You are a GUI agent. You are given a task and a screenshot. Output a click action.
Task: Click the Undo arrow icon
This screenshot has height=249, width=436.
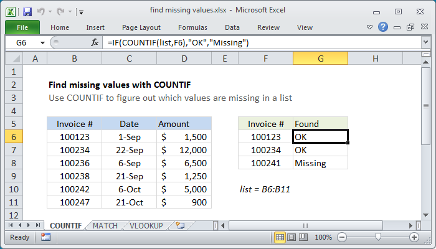coord(41,11)
